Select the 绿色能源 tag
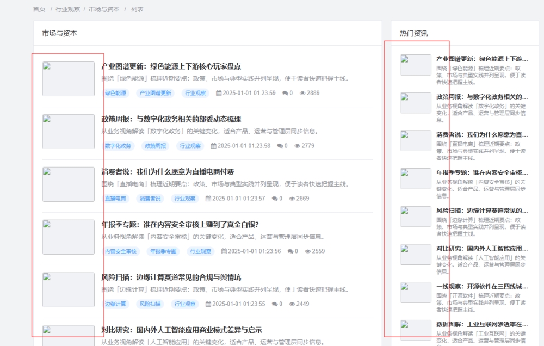This screenshot has height=346, width=544. click(x=115, y=93)
